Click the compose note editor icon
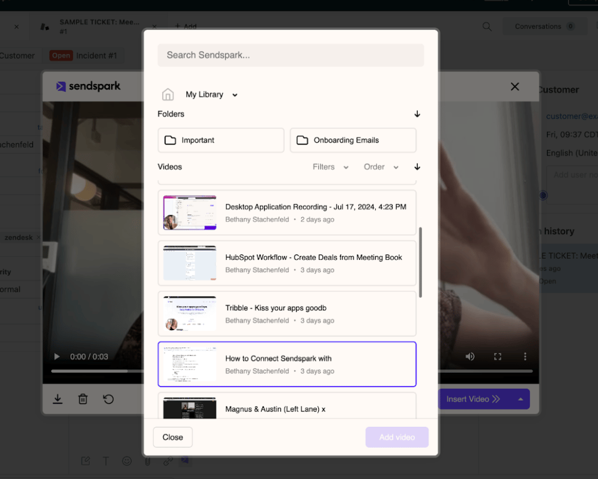The width and height of the screenshot is (598, 479). tap(85, 461)
